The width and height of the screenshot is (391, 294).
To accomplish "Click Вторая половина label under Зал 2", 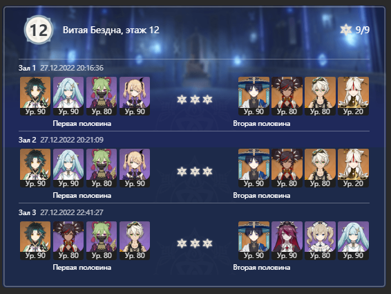I will [262, 195].
